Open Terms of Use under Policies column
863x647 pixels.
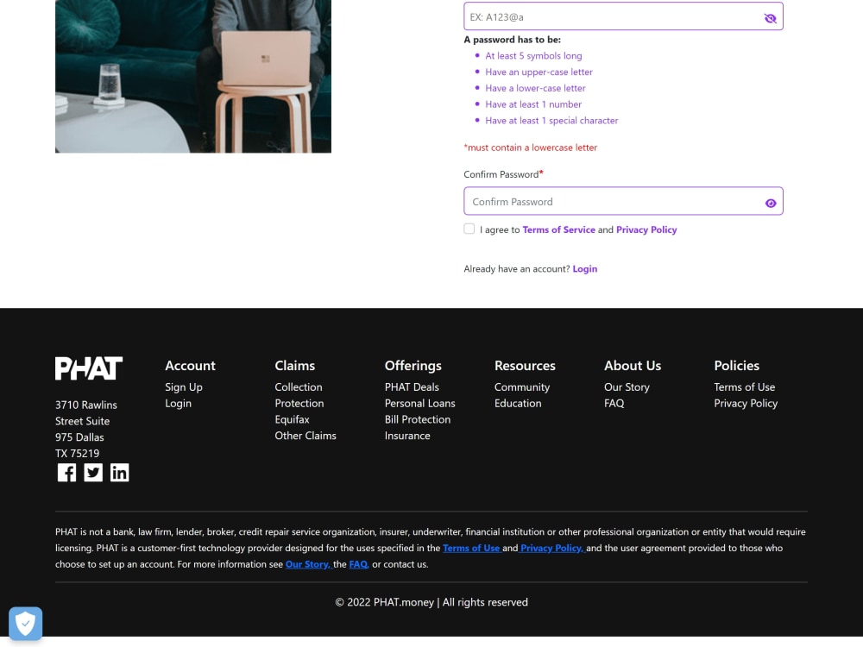click(x=744, y=387)
